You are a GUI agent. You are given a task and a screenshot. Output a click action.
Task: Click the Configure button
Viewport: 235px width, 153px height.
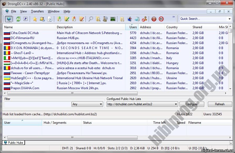coord(192,104)
